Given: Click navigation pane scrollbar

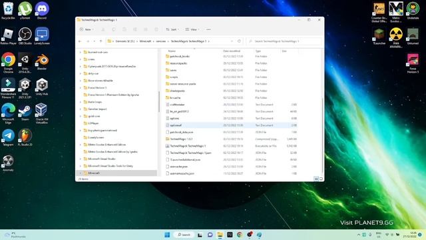Looking at the screenshot, I should point(159,102).
